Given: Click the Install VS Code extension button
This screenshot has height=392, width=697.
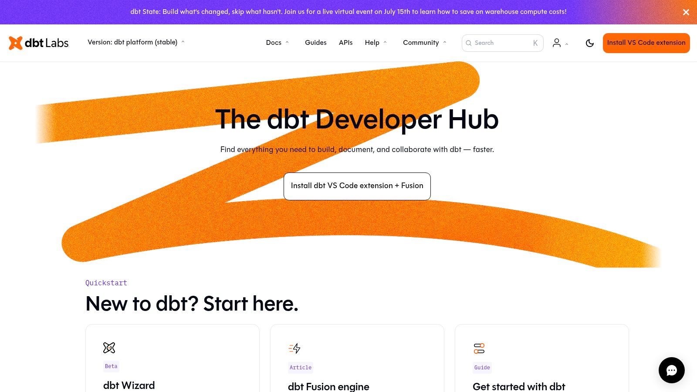Looking at the screenshot, I should [646, 43].
